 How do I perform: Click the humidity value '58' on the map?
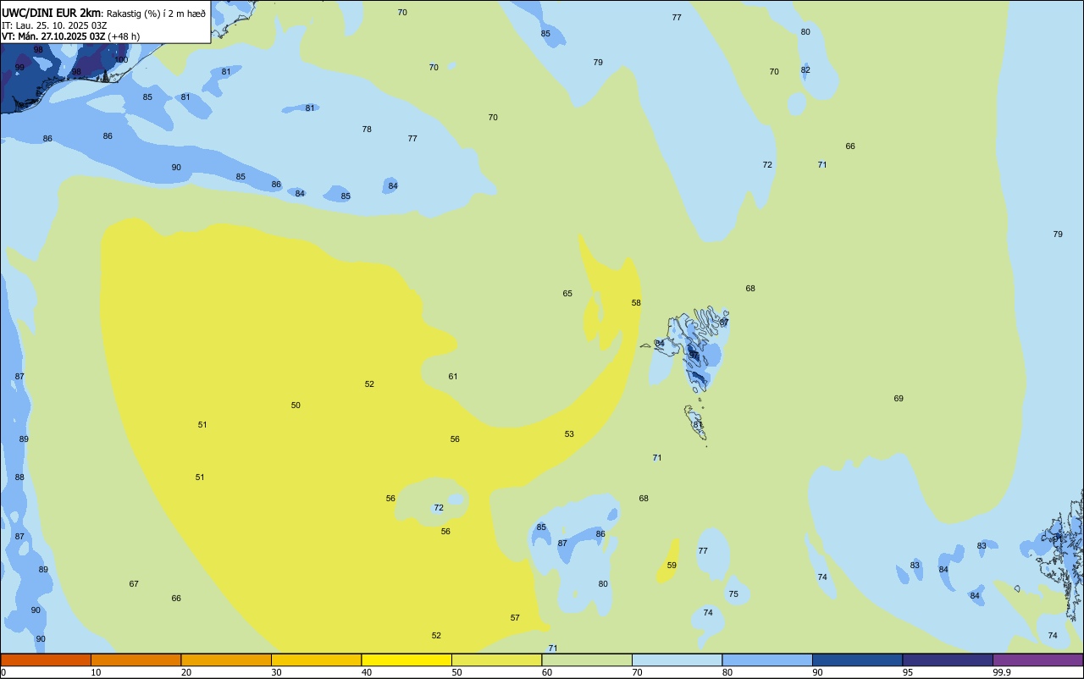click(636, 303)
